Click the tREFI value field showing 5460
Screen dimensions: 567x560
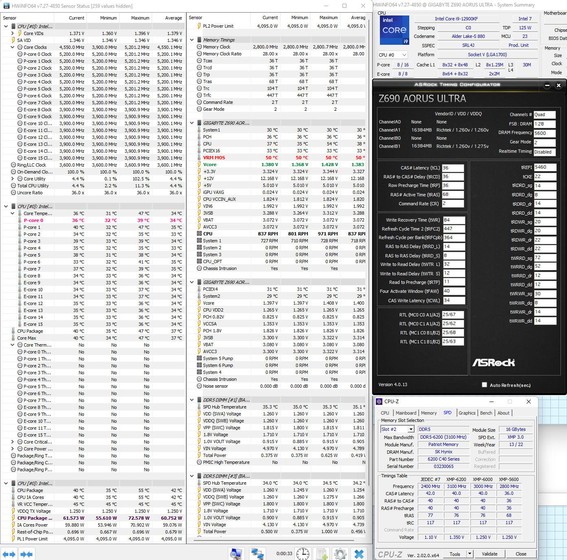[x=545, y=167]
